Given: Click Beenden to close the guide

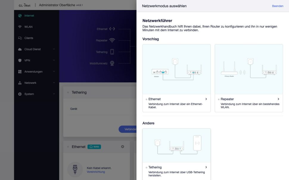Looking at the screenshot, I should [278, 6].
